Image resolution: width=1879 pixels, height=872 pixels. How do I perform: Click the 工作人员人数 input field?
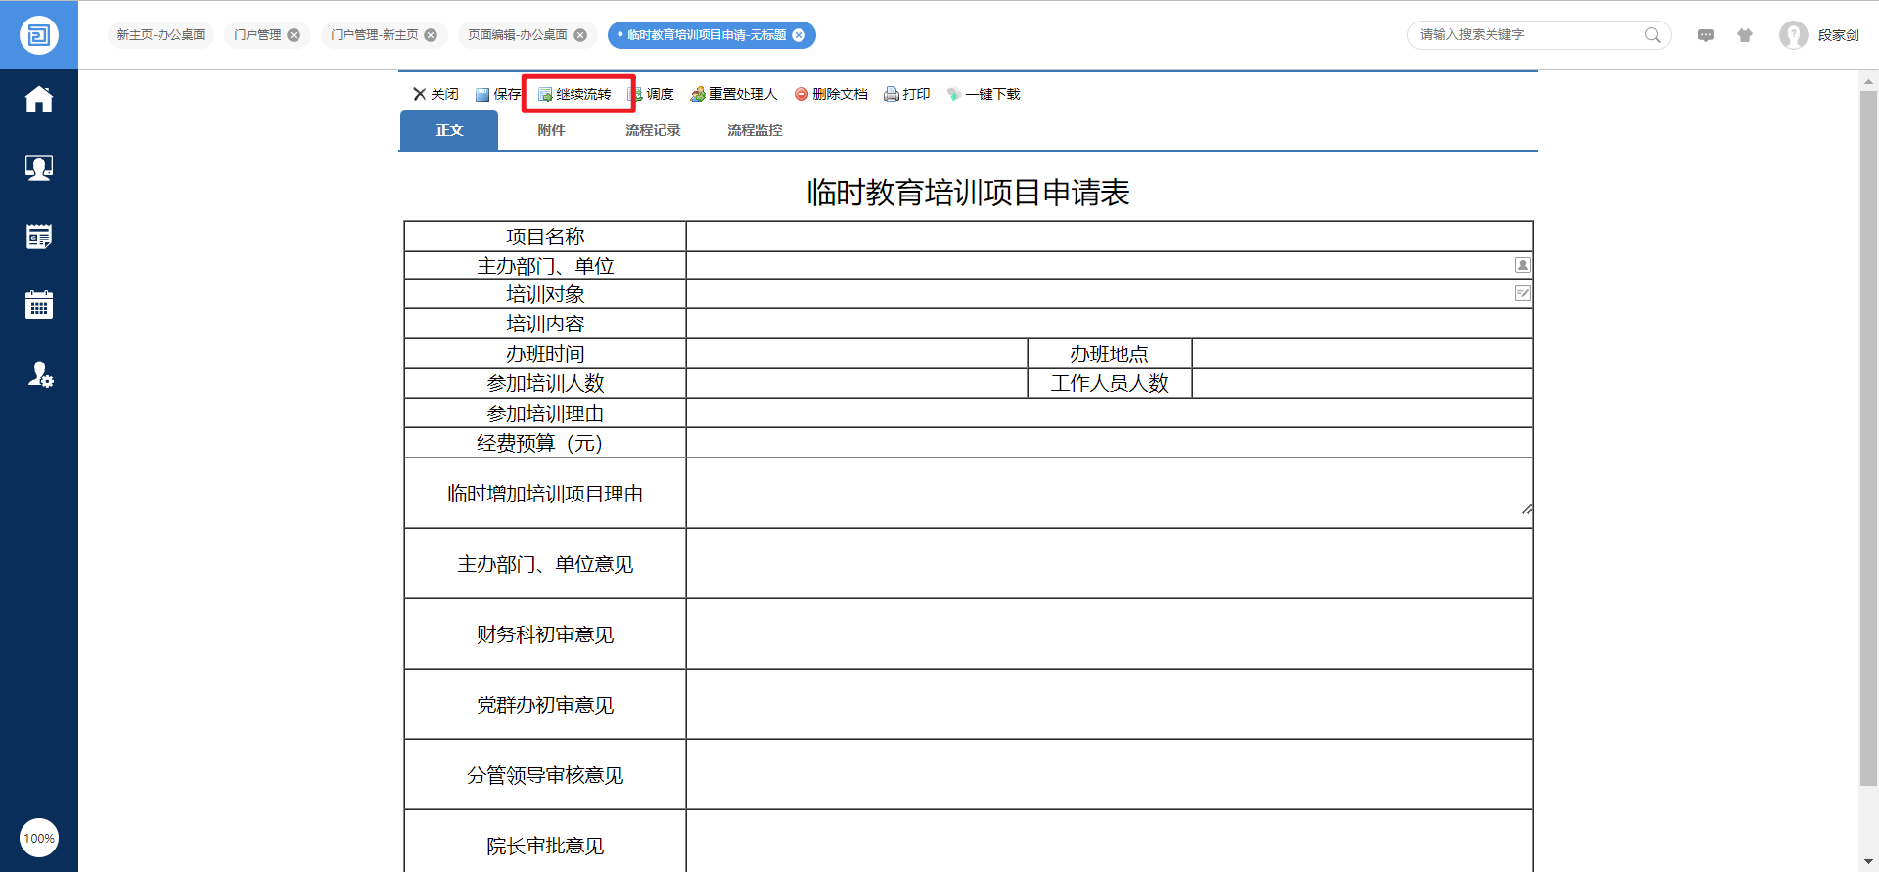coord(1362,382)
